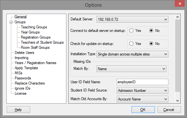Open the Year Groups options

pos(30,32)
